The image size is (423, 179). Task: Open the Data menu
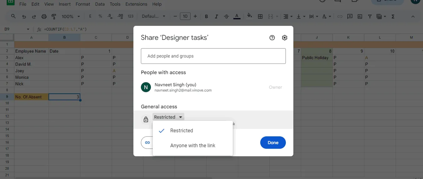(x=100, y=4)
